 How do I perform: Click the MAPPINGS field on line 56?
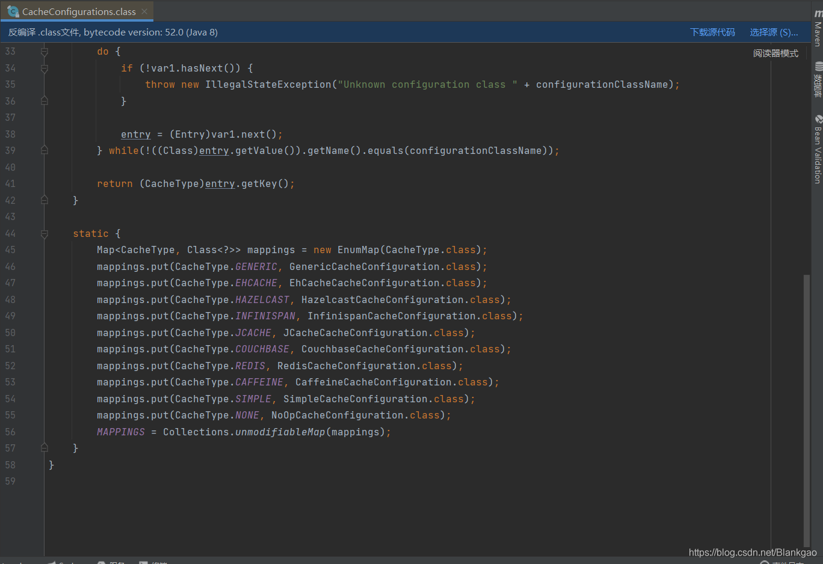coord(121,432)
